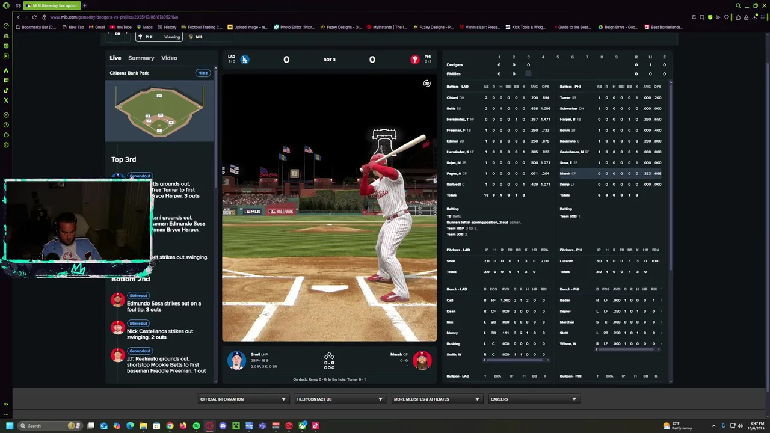Expand the Help/Contact Us dropdown
Image resolution: width=770 pixels, height=433 pixels.
339,399
